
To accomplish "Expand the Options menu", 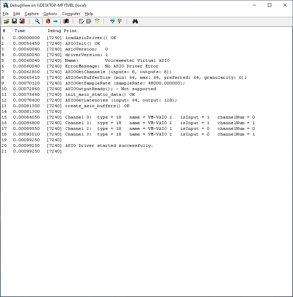I will point(50,14).
